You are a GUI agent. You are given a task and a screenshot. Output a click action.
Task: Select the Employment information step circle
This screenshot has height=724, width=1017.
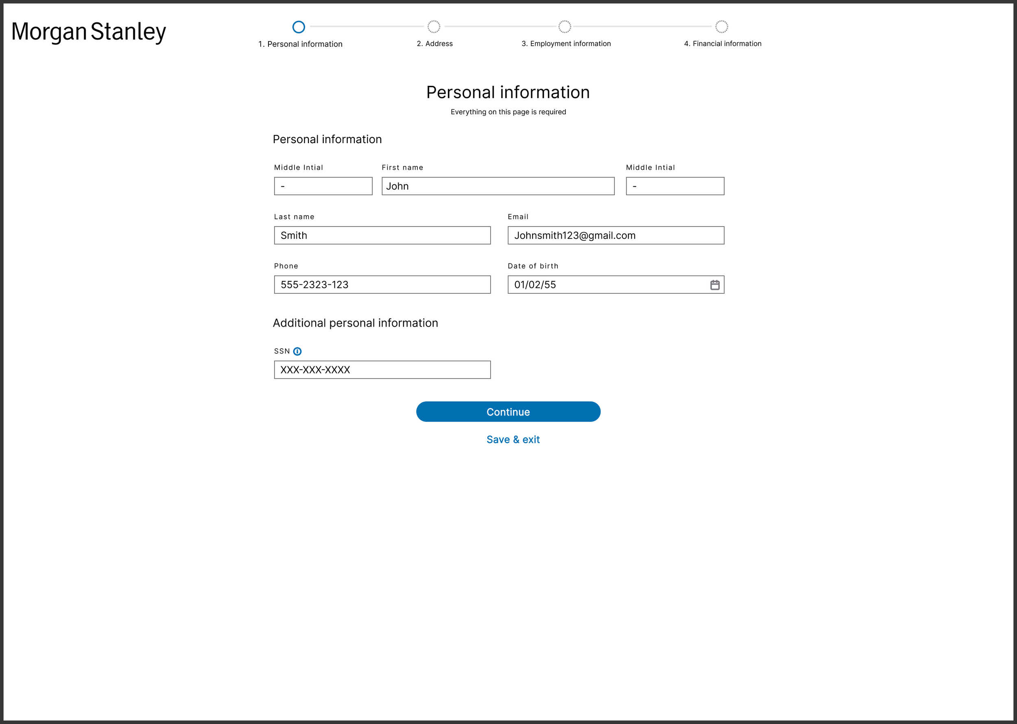(x=565, y=27)
